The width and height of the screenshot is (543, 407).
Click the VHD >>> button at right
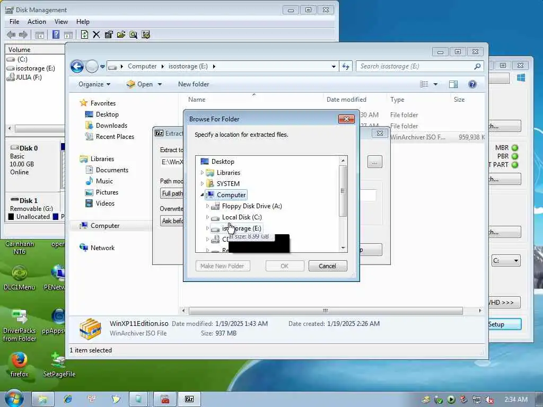click(x=504, y=303)
